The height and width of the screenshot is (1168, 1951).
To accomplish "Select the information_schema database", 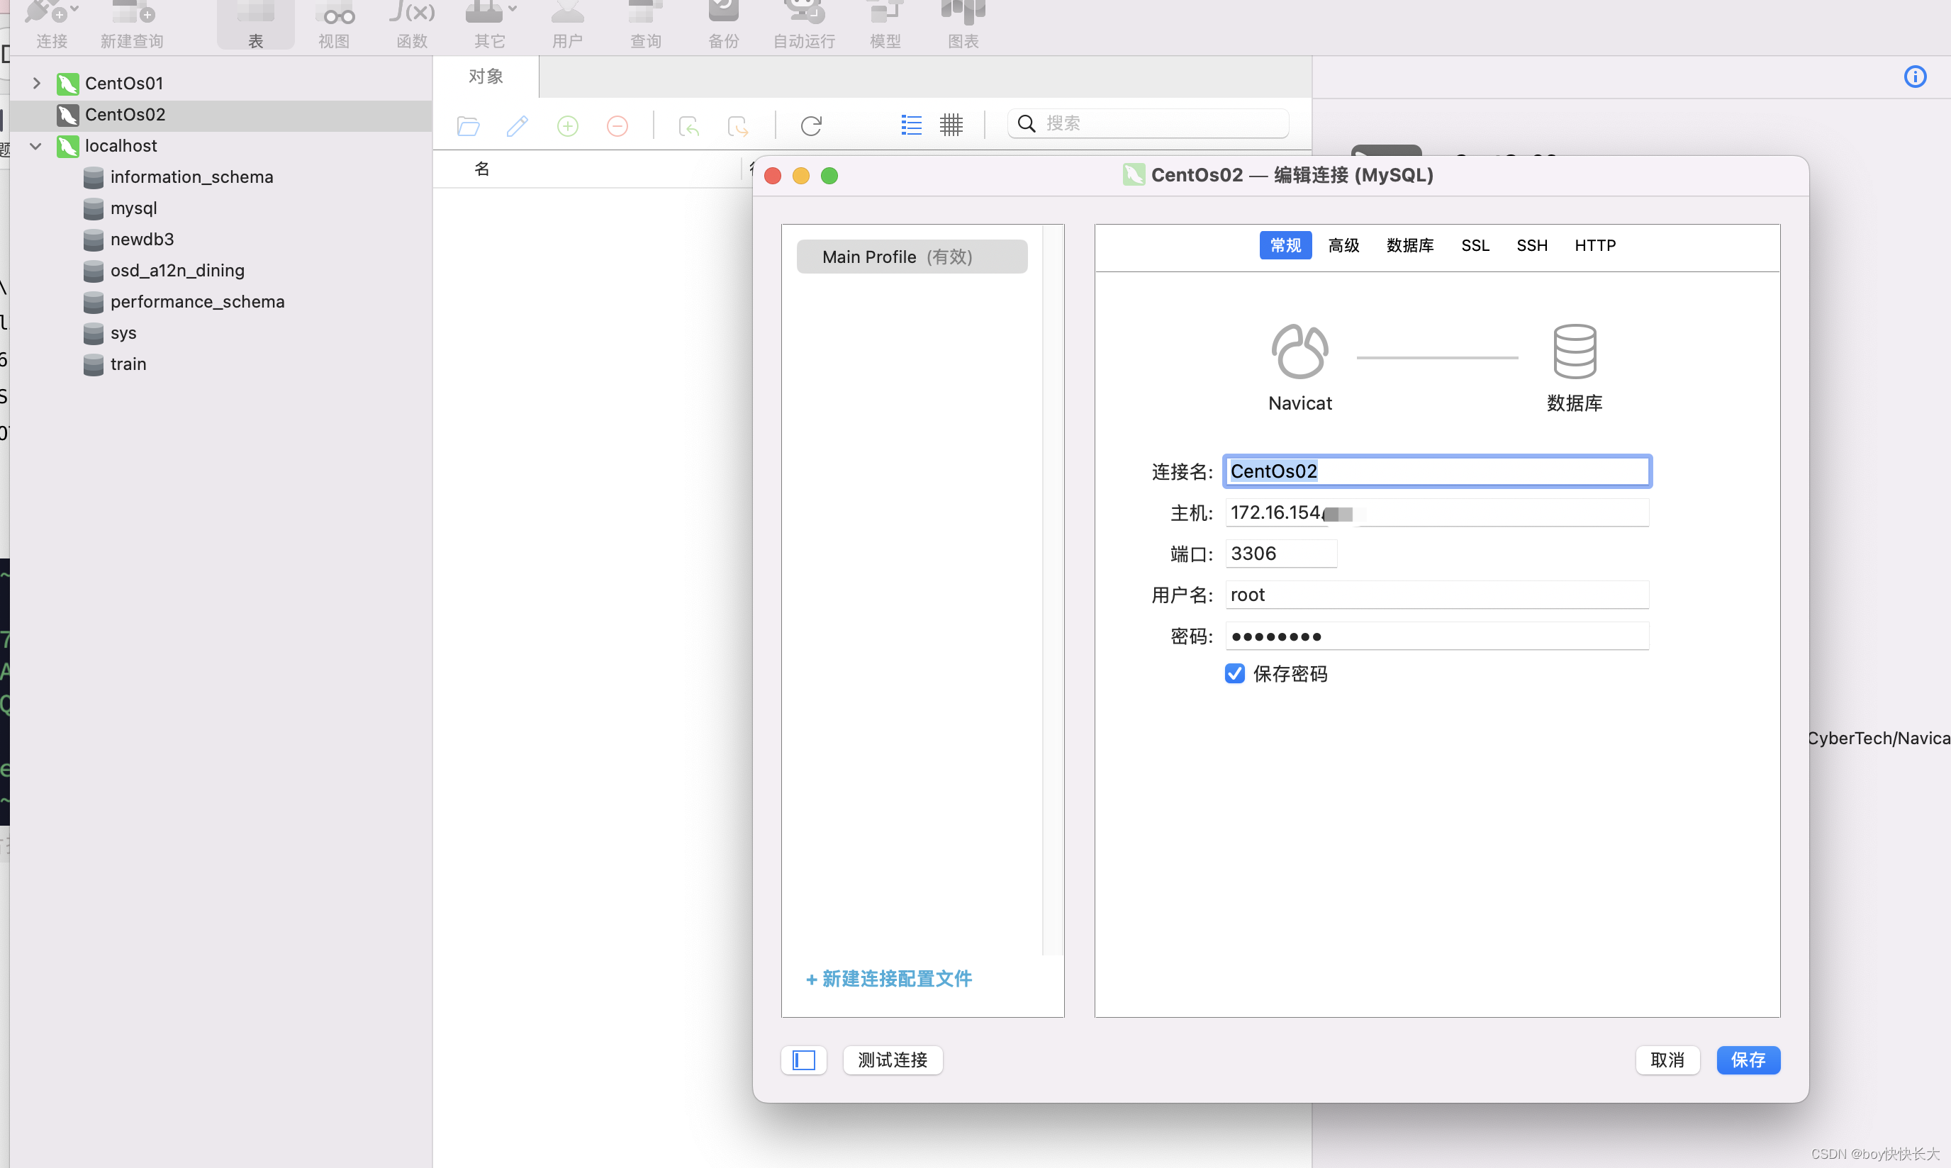I will point(191,177).
